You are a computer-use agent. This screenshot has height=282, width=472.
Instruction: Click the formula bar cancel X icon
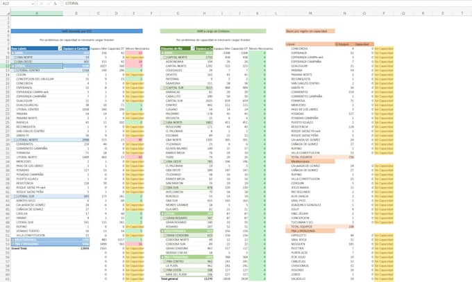[x=41, y=3]
